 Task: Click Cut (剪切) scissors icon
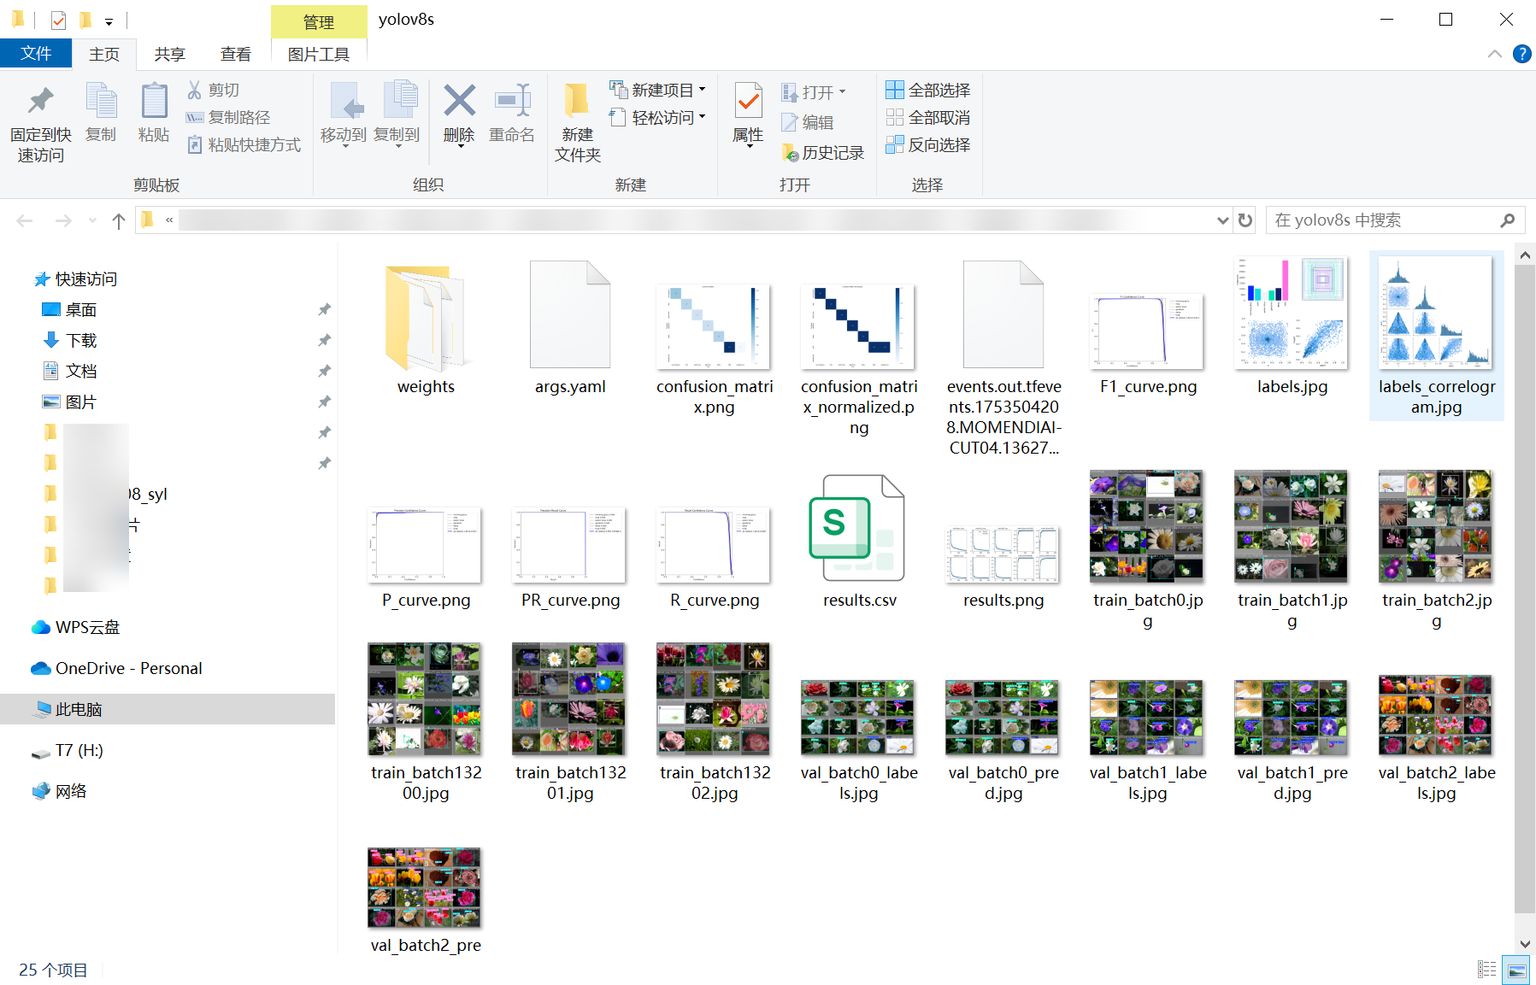[x=195, y=90]
